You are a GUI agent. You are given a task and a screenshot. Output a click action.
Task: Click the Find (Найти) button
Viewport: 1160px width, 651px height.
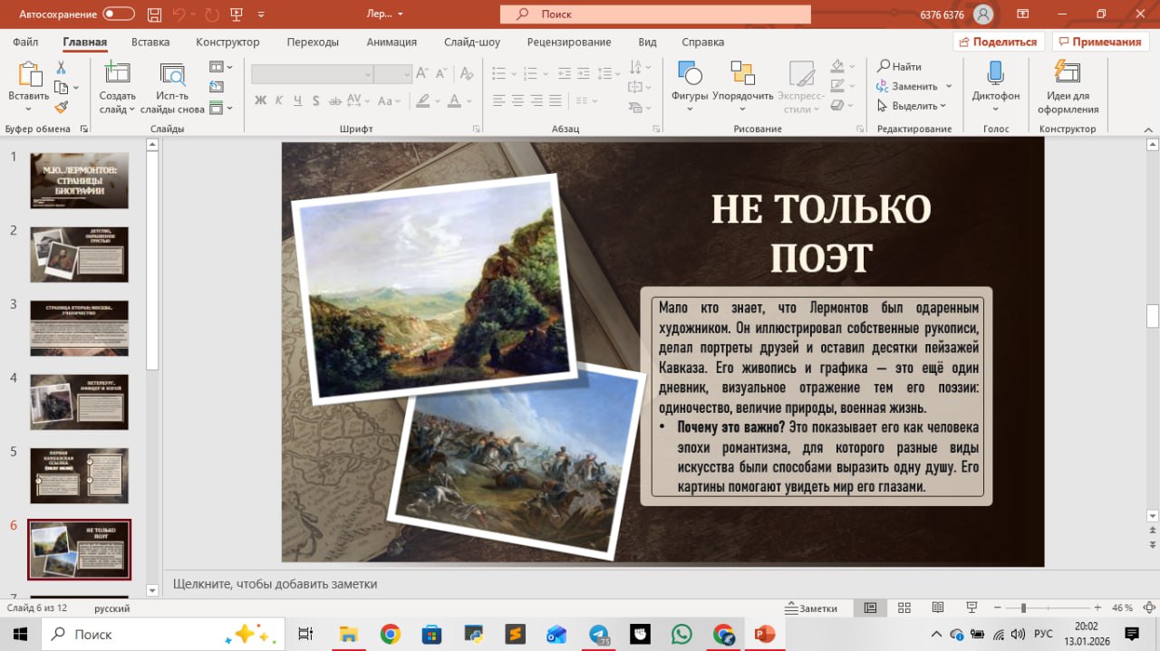[x=899, y=66]
